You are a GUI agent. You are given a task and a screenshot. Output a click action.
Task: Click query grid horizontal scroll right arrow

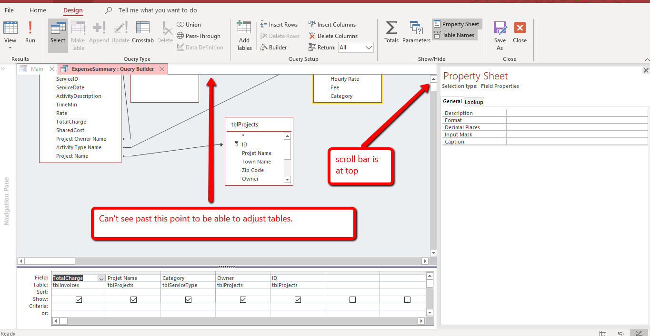[x=420, y=321]
